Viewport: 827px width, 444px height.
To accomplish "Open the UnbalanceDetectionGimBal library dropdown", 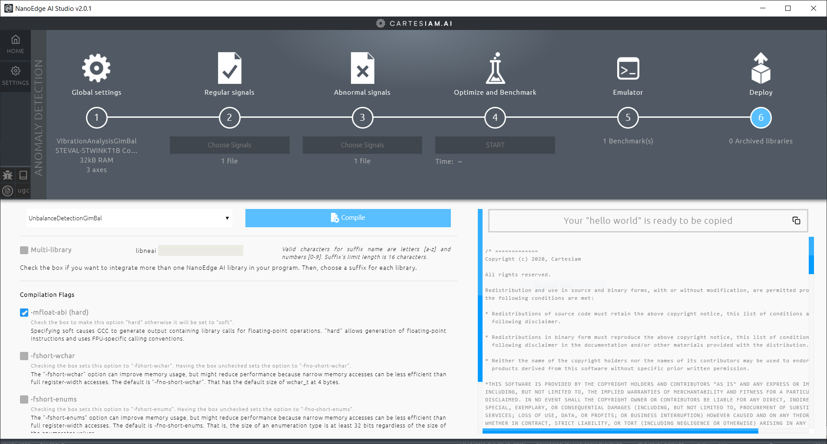I will 129,218.
